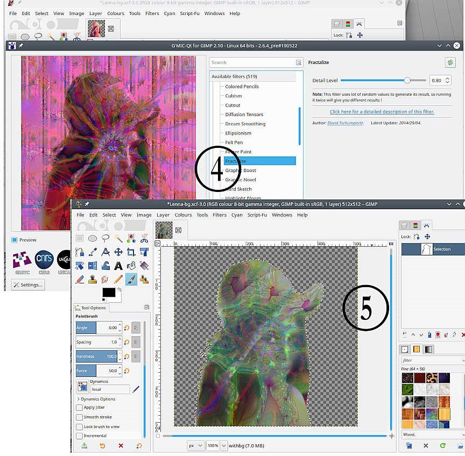Save tool preset at Tool Options bottom
The width and height of the screenshot is (465, 456).
click(x=84, y=446)
